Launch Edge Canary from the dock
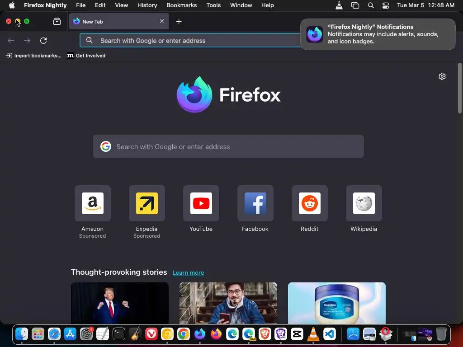 click(x=248, y=334)
